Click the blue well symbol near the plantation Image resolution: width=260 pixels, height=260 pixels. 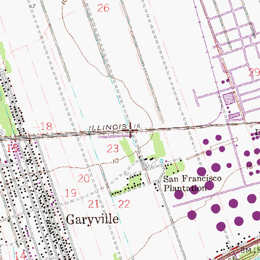click(x=161, y=161)
